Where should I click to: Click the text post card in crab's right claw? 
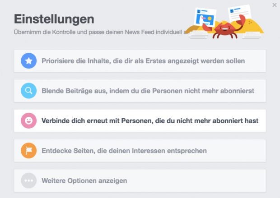(x=239, y=13)
